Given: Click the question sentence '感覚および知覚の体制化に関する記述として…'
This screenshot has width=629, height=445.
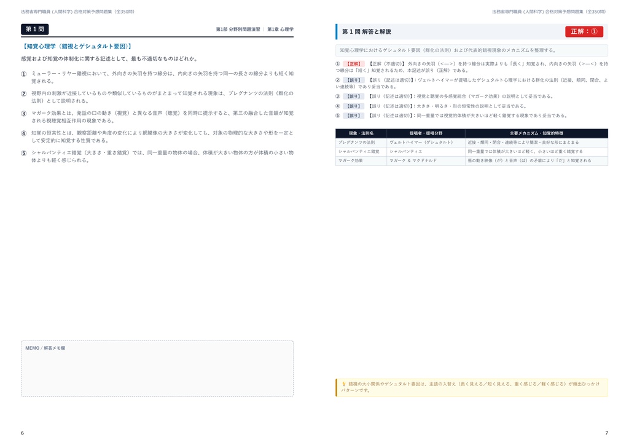Looking at the screenshot, I should 109,59.
